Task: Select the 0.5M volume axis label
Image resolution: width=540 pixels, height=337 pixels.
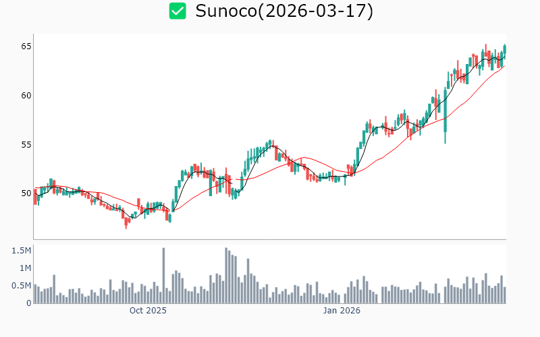Action: 21,286
